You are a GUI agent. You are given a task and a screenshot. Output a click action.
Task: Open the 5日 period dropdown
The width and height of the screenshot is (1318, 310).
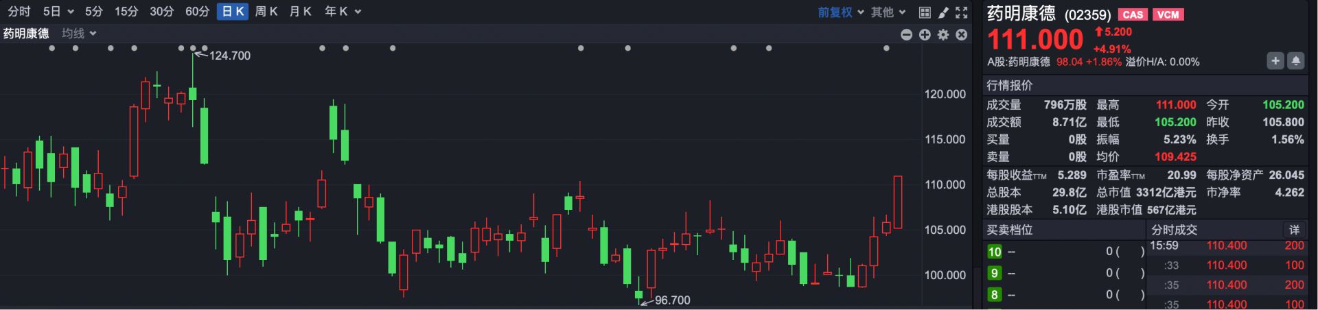(x=58, y=12)
